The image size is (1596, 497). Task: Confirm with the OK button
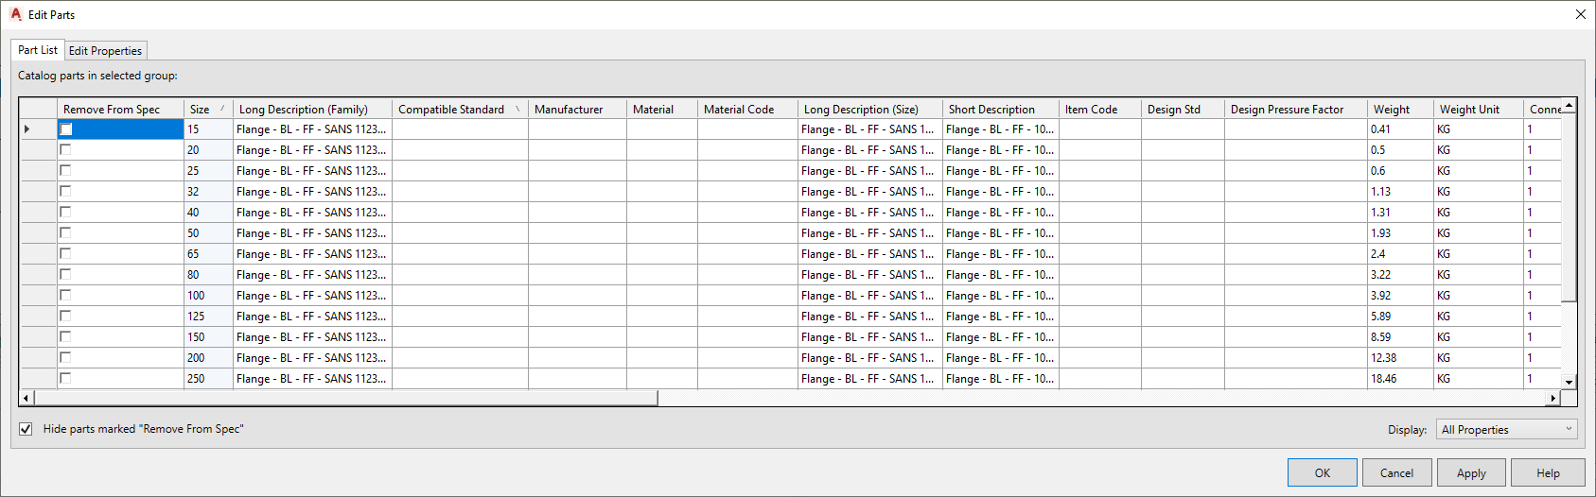pyautogui.click(x=1323, y=473)
